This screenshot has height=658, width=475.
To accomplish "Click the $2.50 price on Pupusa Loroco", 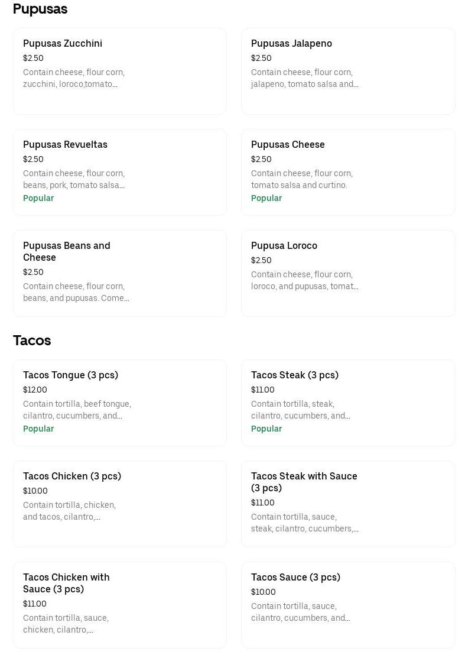I will (x=261, y=260).
